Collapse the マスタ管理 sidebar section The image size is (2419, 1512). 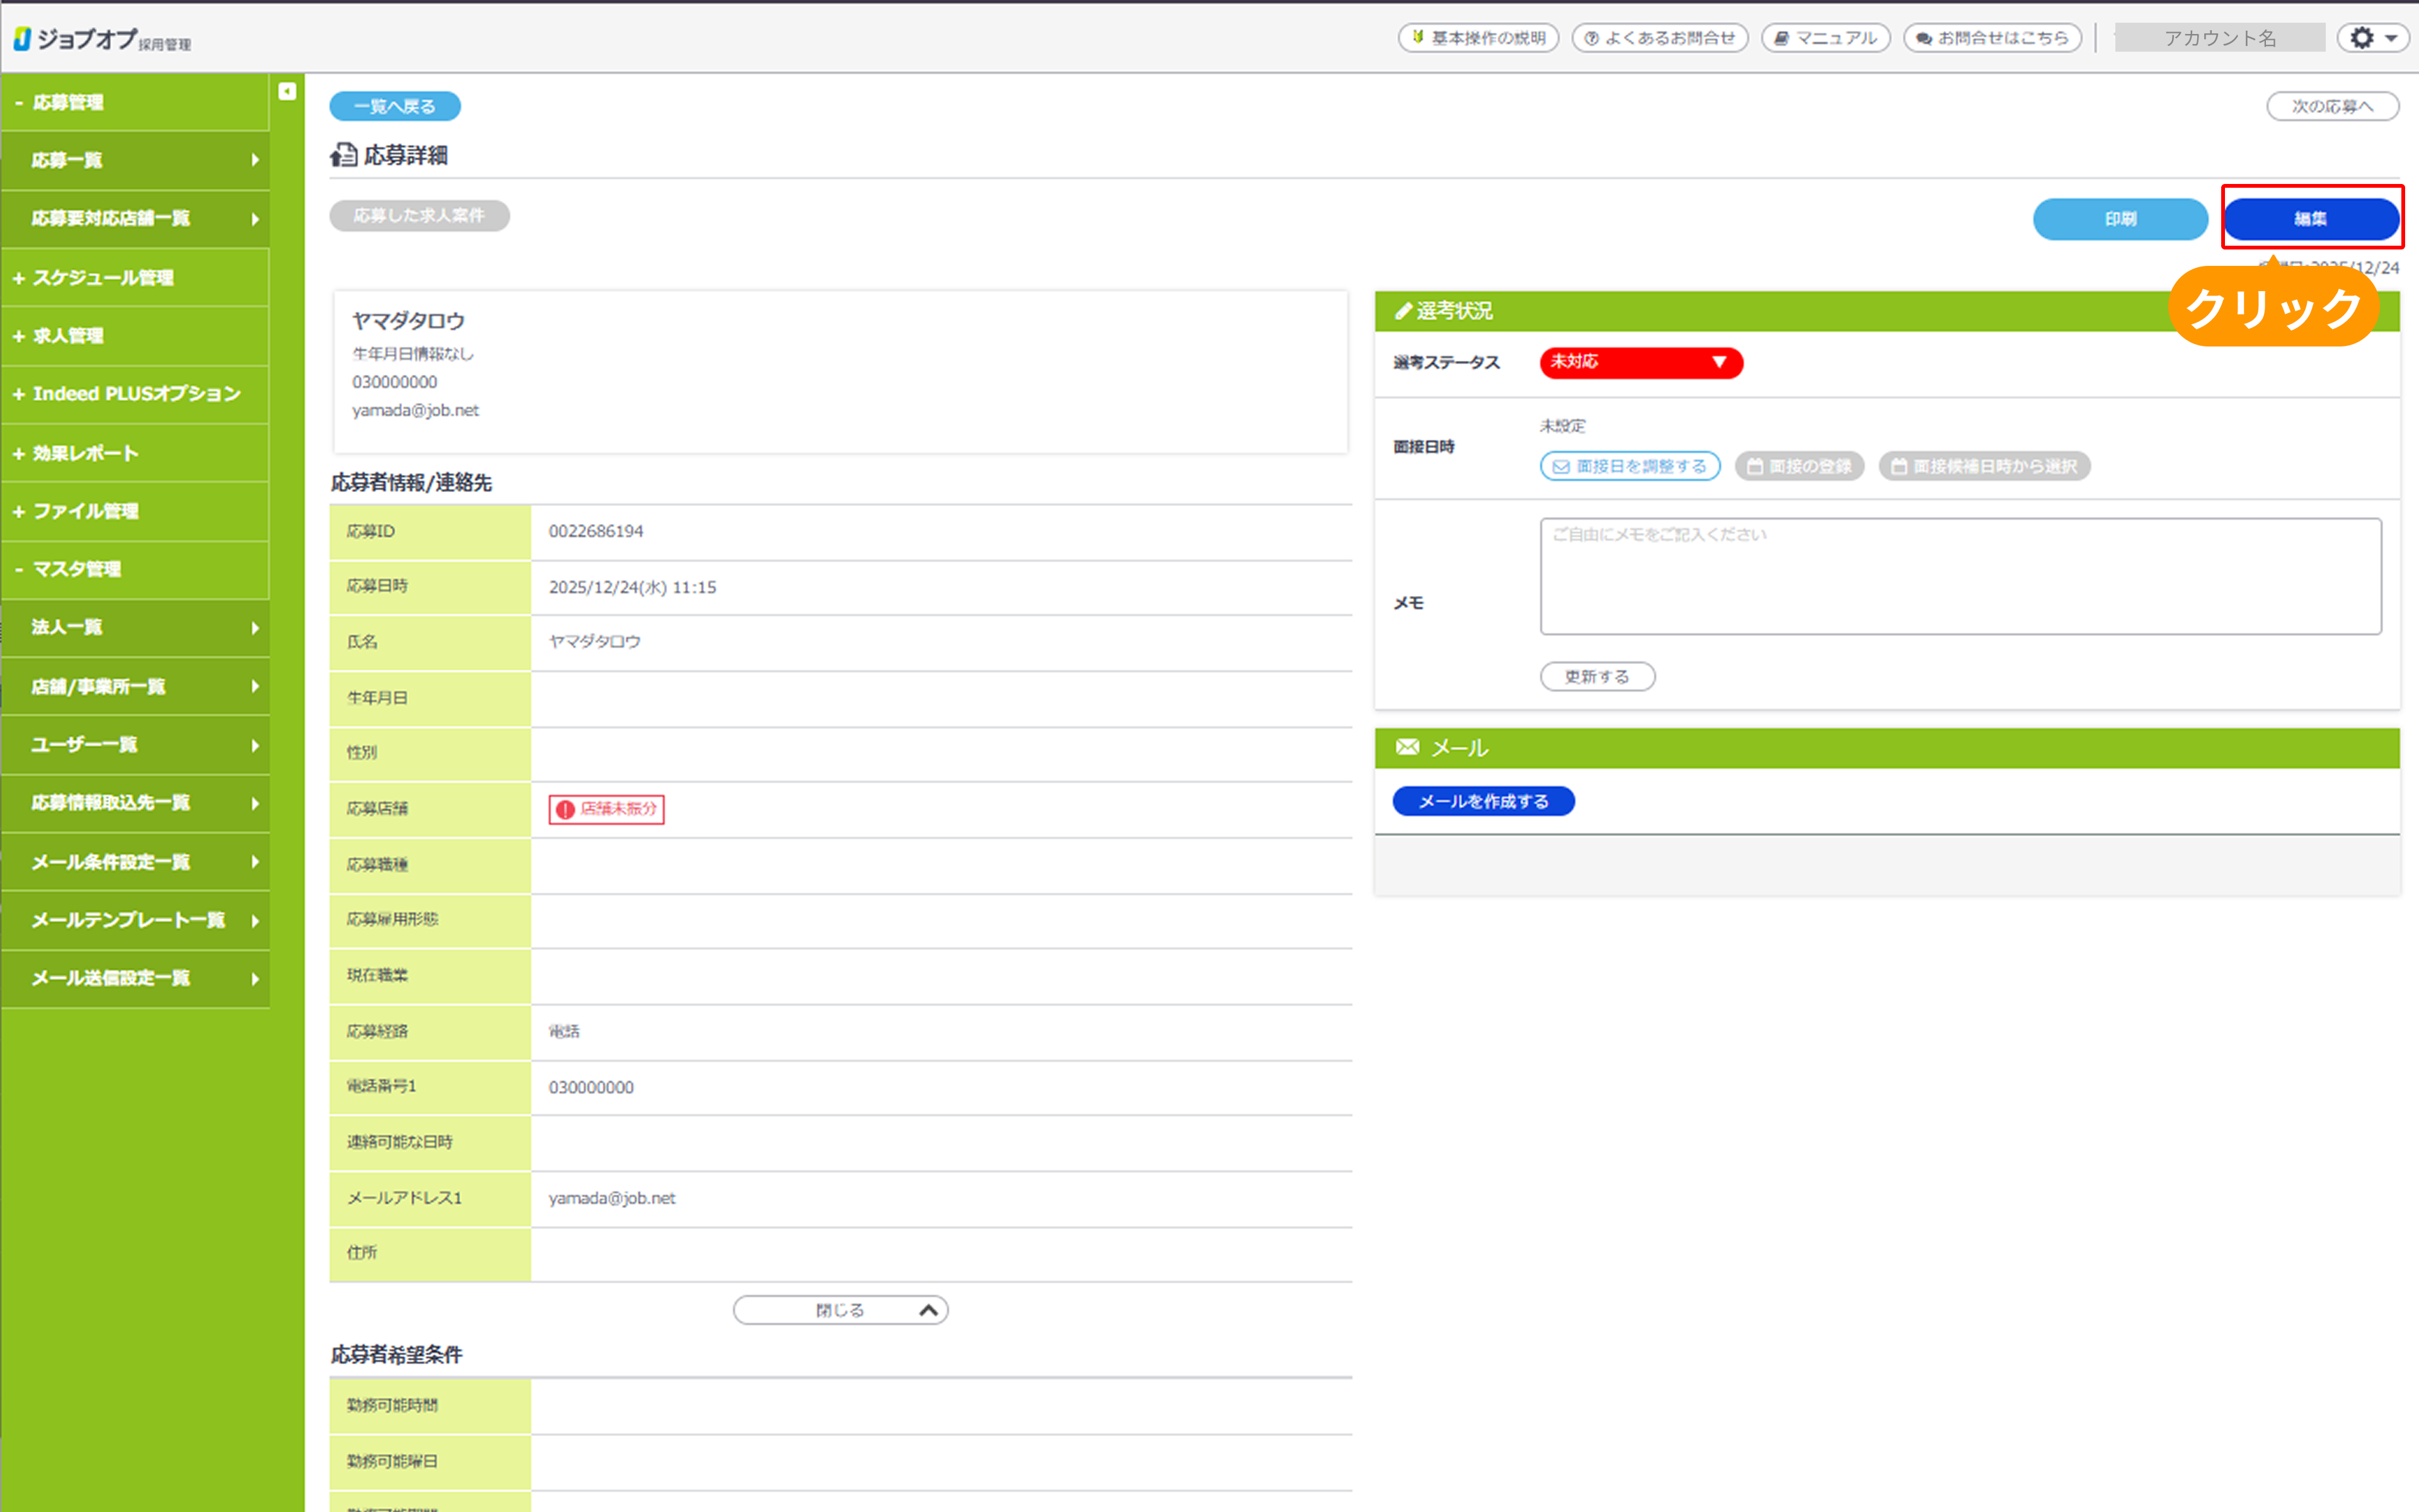click(76, 569)
